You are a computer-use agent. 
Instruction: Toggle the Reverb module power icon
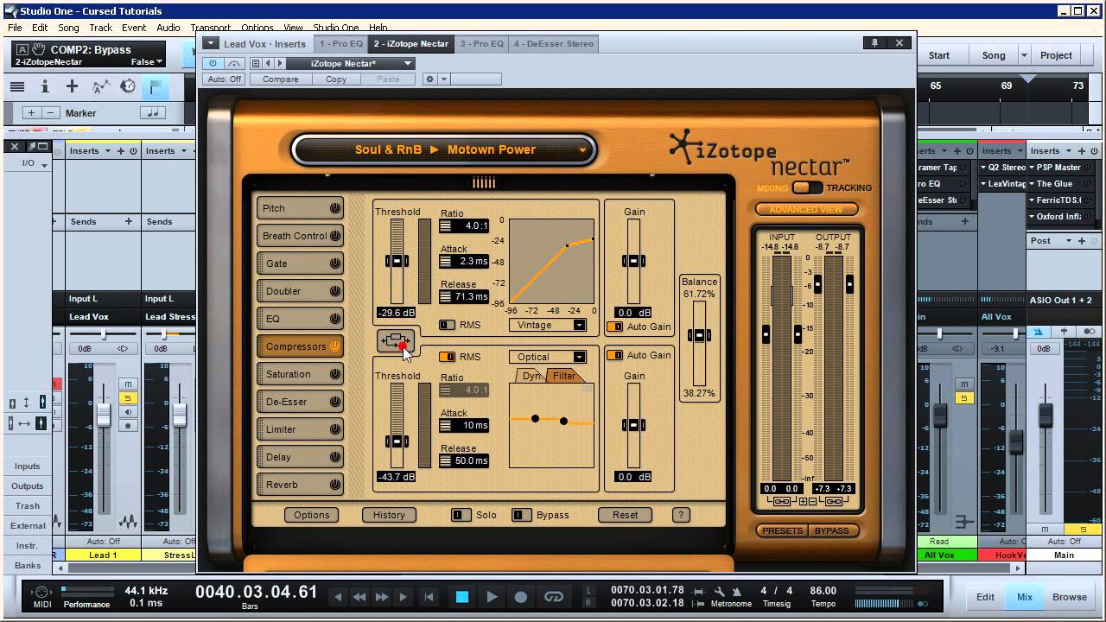click(x=335, y=485)
